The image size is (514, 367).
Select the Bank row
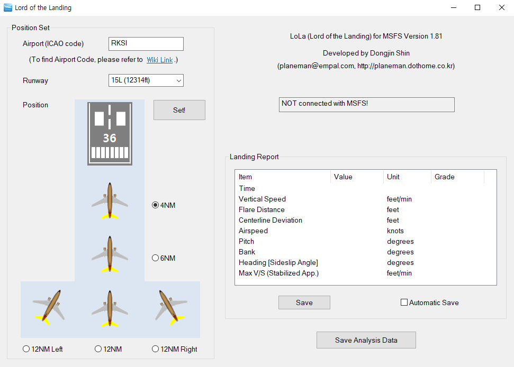tap(365, 252)
